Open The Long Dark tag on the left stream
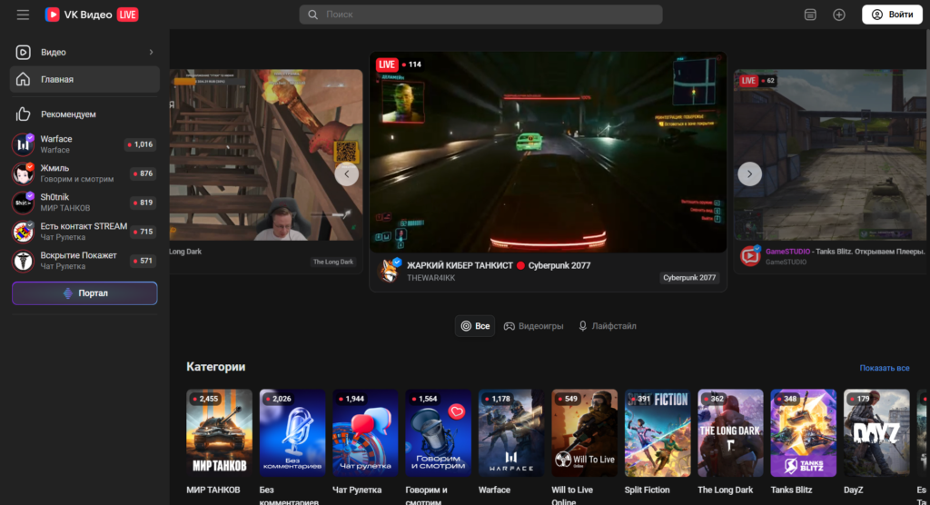Screen dimensions: 930x505 (332, 262)
